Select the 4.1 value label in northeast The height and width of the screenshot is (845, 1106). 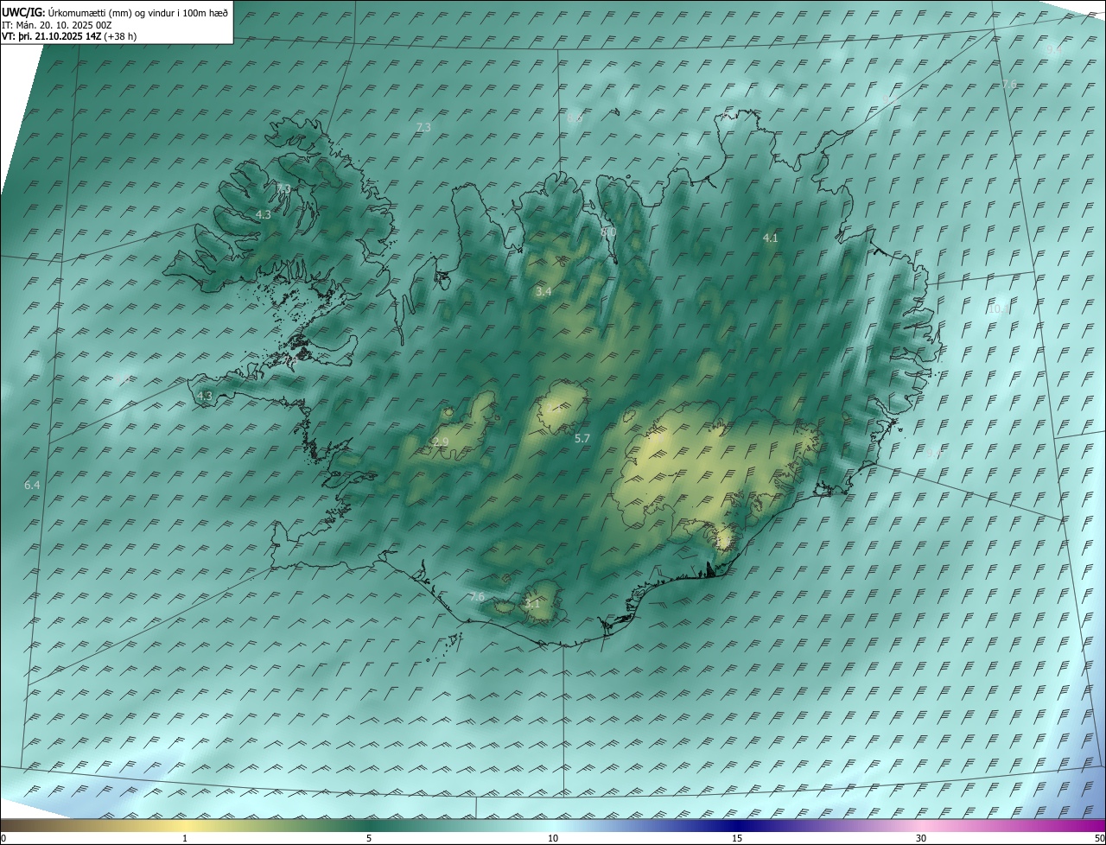771,238
